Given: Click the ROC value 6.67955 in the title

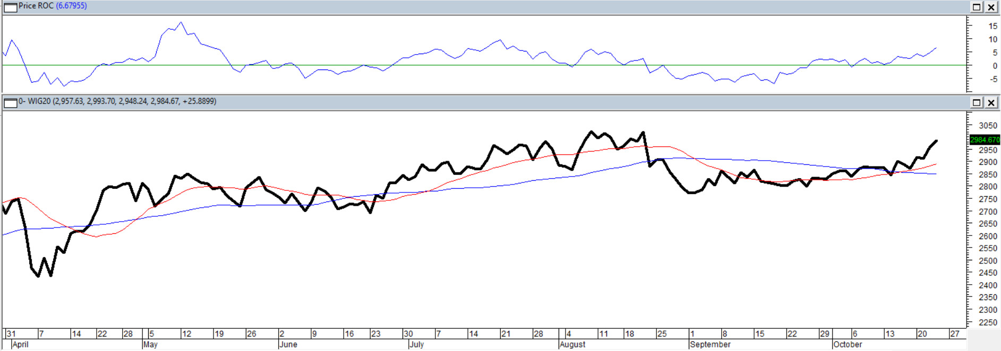Looking at the screenshot, I should pos(71,6).
